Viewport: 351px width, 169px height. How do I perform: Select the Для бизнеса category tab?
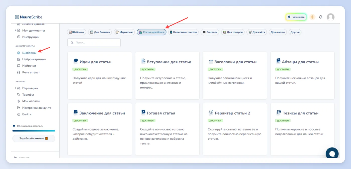(x=100, y=32)
